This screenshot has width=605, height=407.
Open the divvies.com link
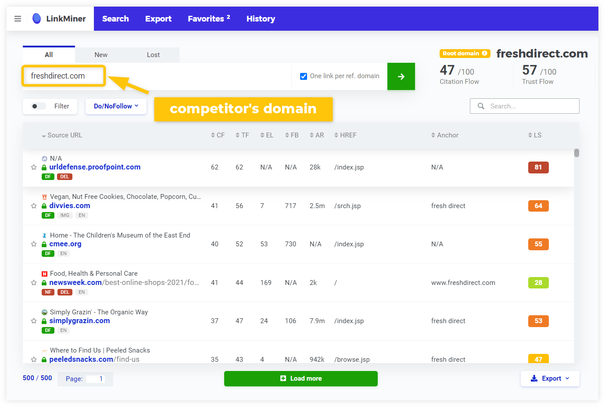(70, 206)
